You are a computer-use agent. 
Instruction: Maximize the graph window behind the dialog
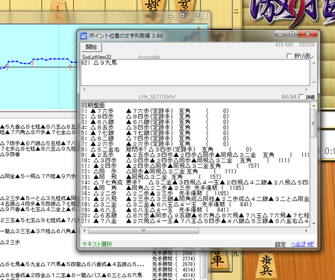coord(182,16)
